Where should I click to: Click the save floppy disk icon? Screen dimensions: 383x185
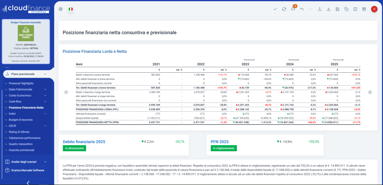coord(337,9)
